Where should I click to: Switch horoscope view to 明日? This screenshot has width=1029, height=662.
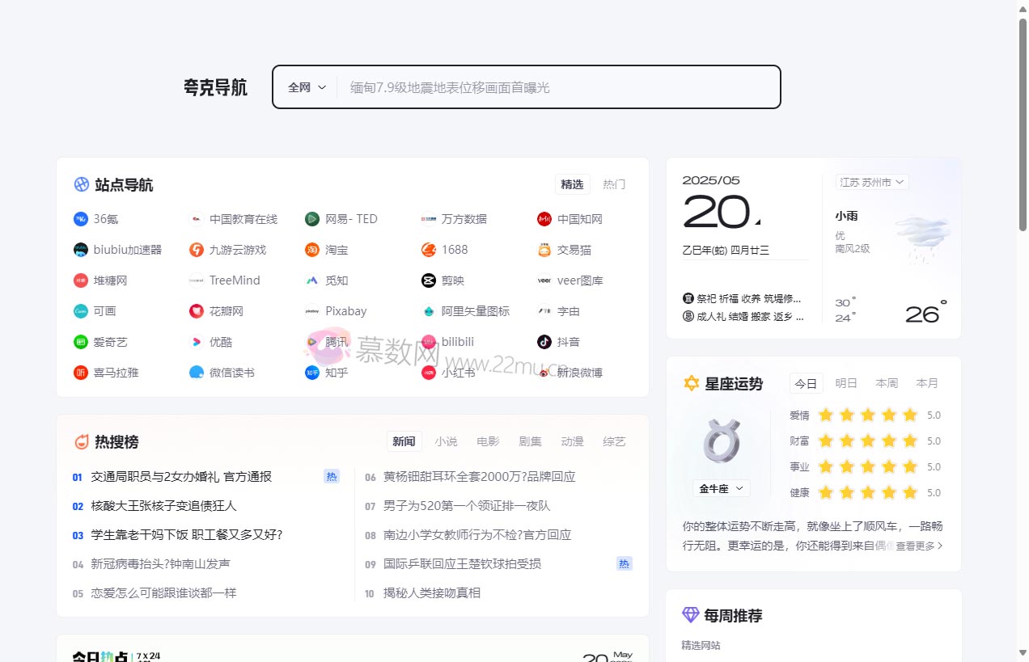click(x=846, y=383)
